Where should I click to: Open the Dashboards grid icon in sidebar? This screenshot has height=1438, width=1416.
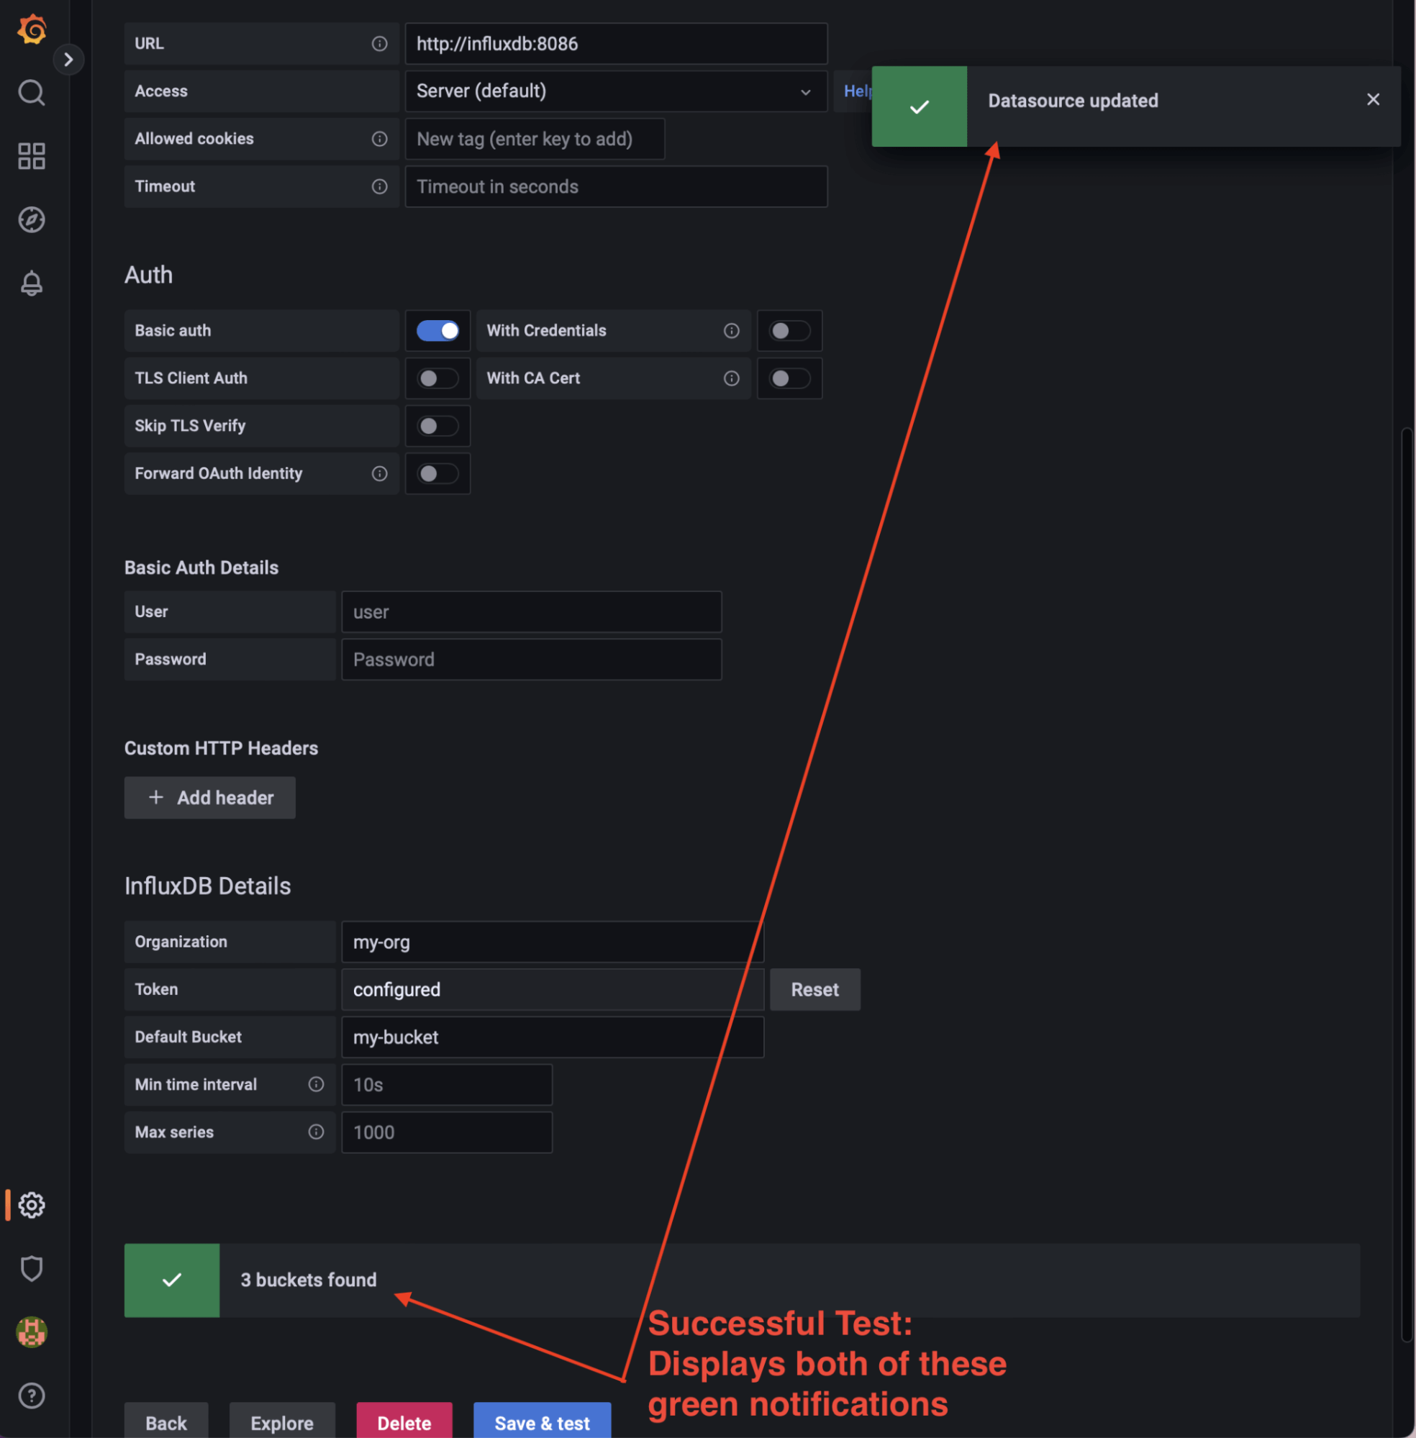coord(32,156)
